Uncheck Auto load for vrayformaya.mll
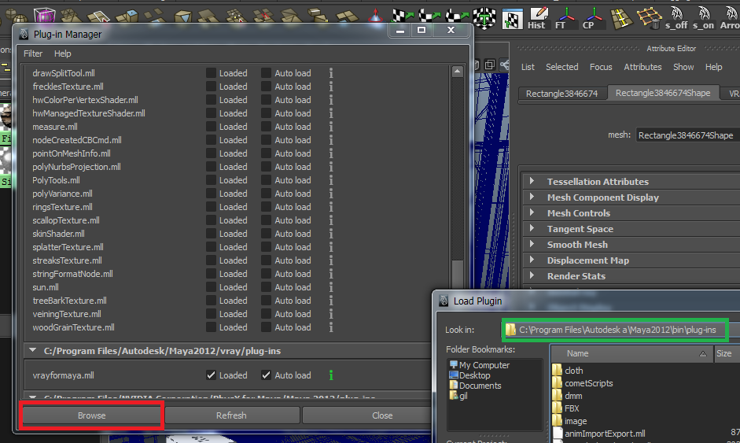 266,375
